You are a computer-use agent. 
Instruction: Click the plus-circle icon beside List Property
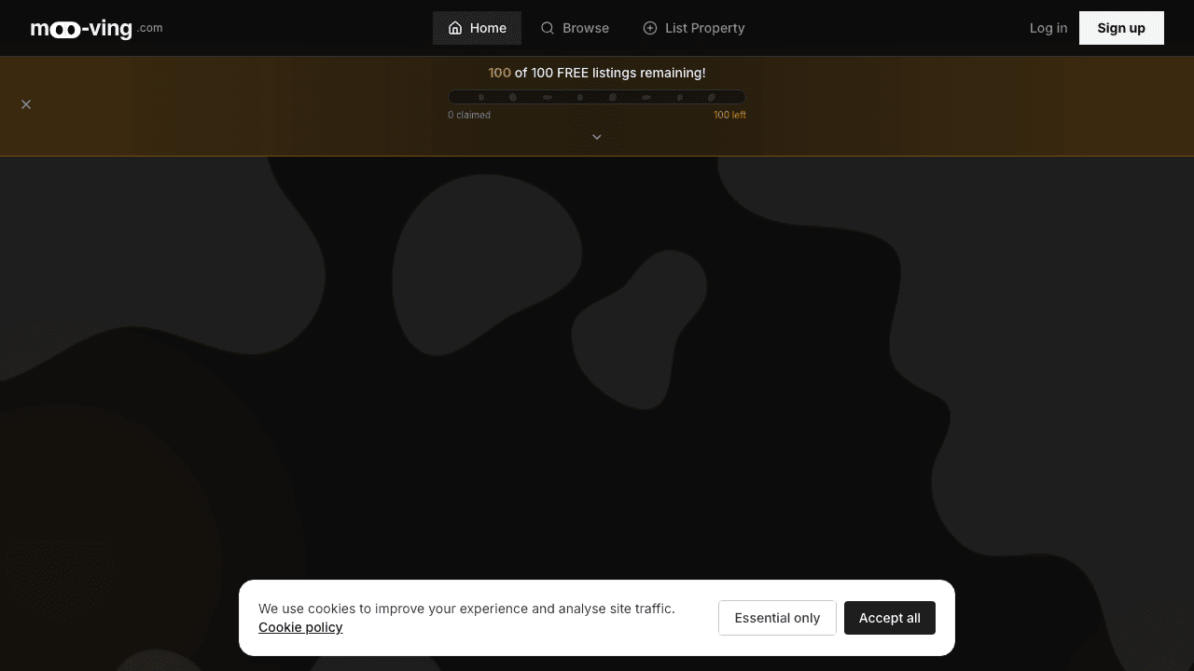(650, 28)
